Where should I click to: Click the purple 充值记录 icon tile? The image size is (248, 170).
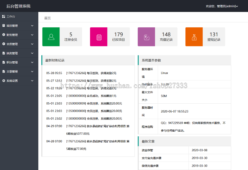pyautogui.click(x=147, y=37)
